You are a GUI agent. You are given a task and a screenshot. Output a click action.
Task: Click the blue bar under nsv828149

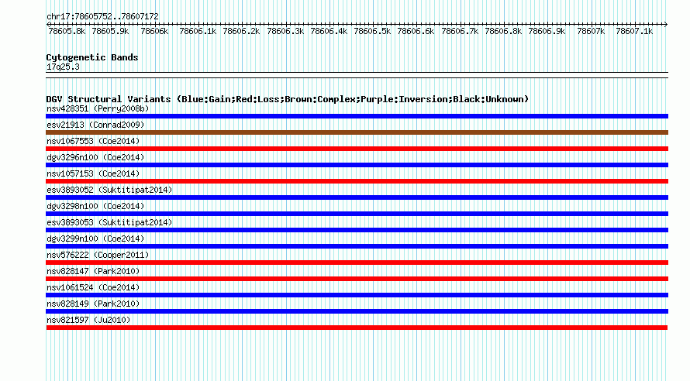tap(357, 311)
